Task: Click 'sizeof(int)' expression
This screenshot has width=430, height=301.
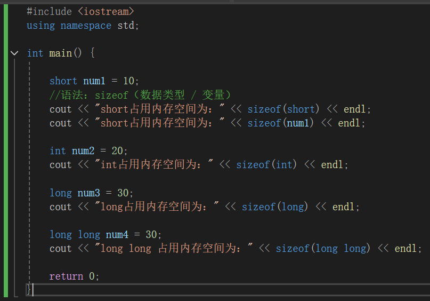Action: (x=266, y=165)
